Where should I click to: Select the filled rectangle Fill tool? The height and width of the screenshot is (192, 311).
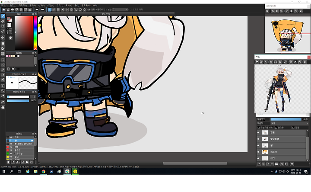[3, 44]
